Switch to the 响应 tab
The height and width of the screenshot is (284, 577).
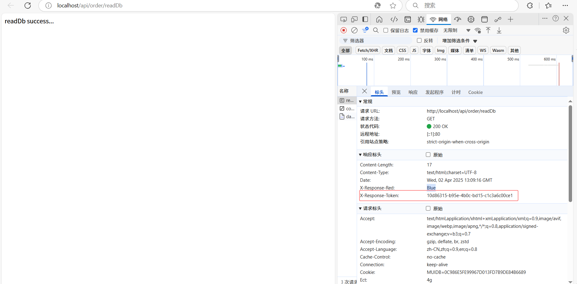tap(413, 92)
